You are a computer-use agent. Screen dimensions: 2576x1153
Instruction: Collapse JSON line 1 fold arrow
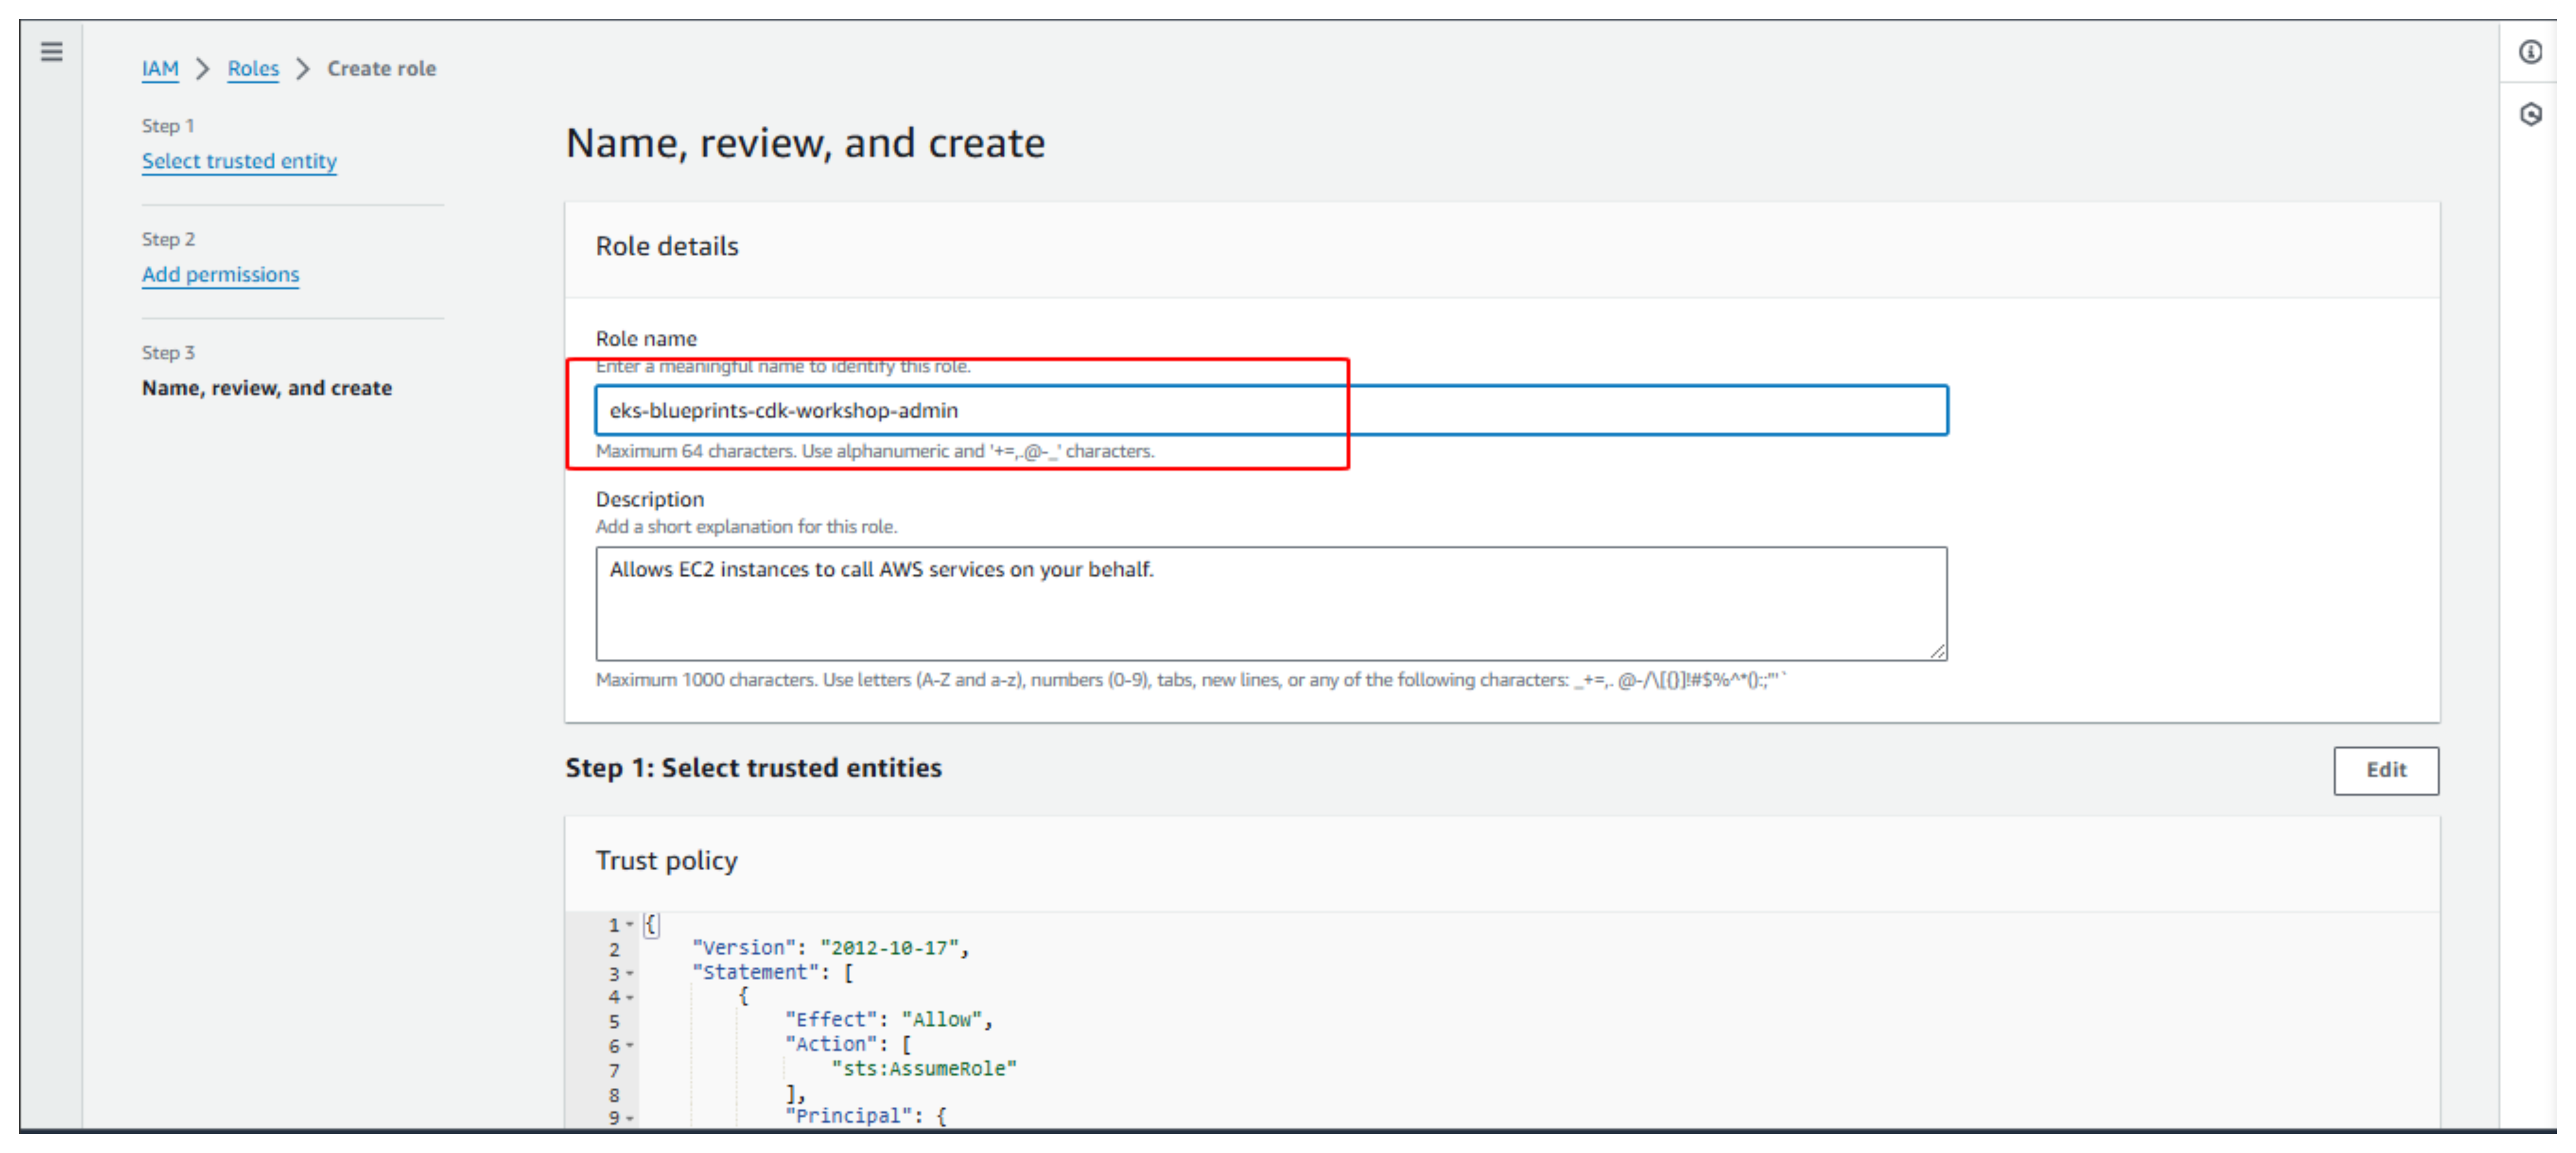(630, 925)
